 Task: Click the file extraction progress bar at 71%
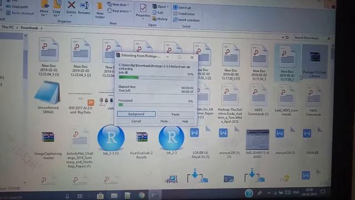coord(156,78)
